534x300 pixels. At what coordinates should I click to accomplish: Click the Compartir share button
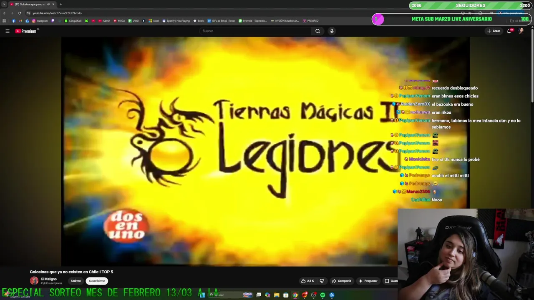pyautogui.click(x=341, y=281)
